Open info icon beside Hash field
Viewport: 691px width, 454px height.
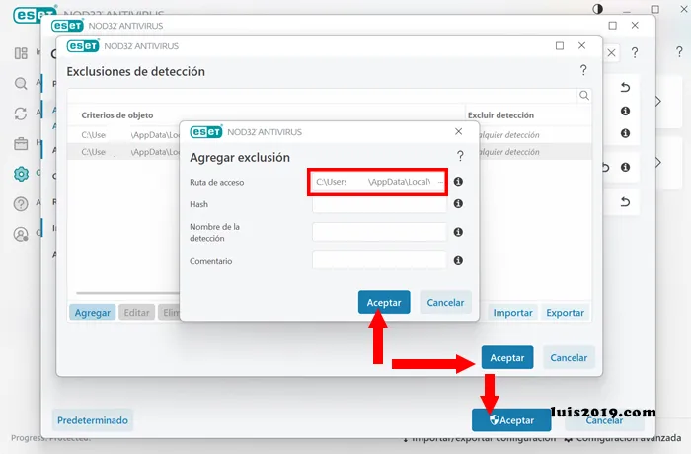click(x=458, y=203)
